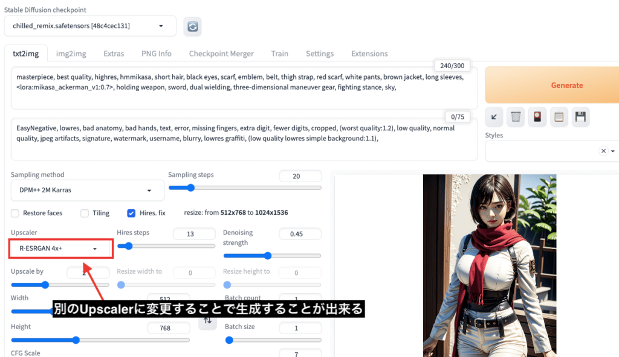Select the Denoising strength number field
The image size is (619, 357).
(x=300, y=233)
